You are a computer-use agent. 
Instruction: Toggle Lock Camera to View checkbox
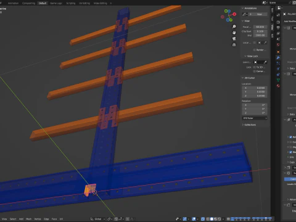255,72
